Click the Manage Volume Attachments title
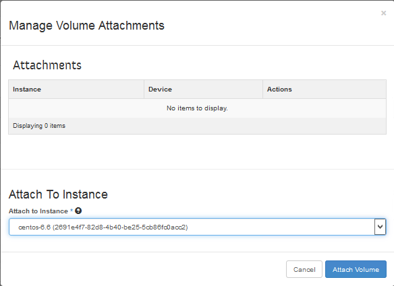The width and height of the screenshot is (394, 286). click(86, 26)
